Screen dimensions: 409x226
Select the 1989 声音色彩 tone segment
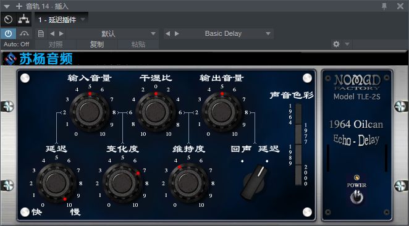pyautogui.click(x=298, y=155)
